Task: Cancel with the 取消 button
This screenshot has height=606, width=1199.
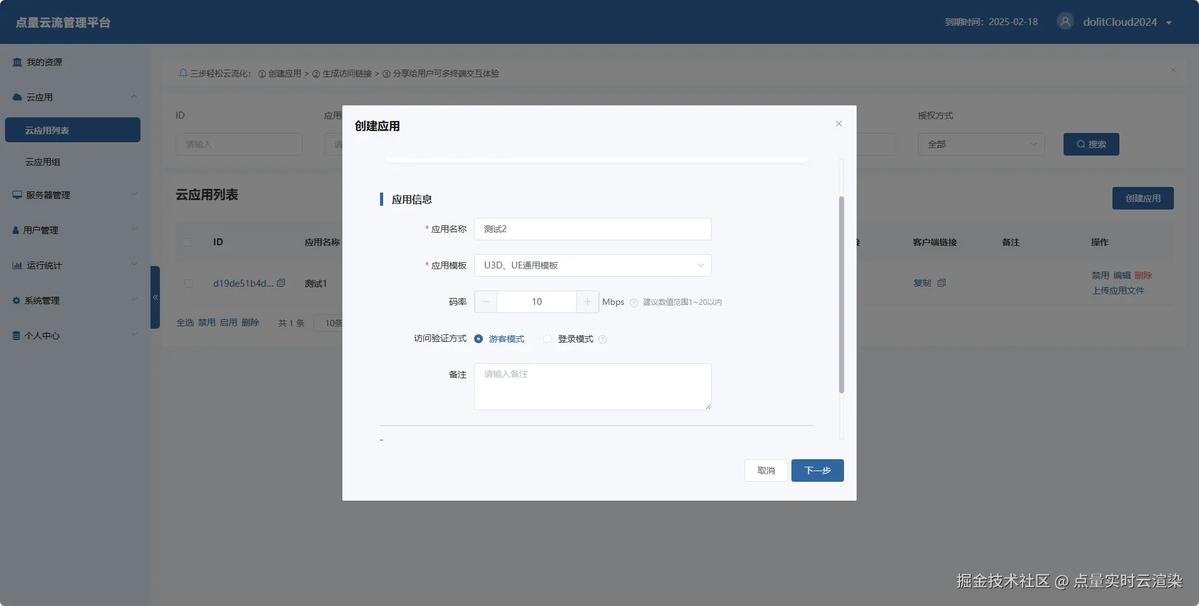Action: 766,470
